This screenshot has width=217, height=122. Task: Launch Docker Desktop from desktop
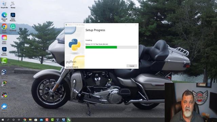pyautogui.click(x=4, y=108)
